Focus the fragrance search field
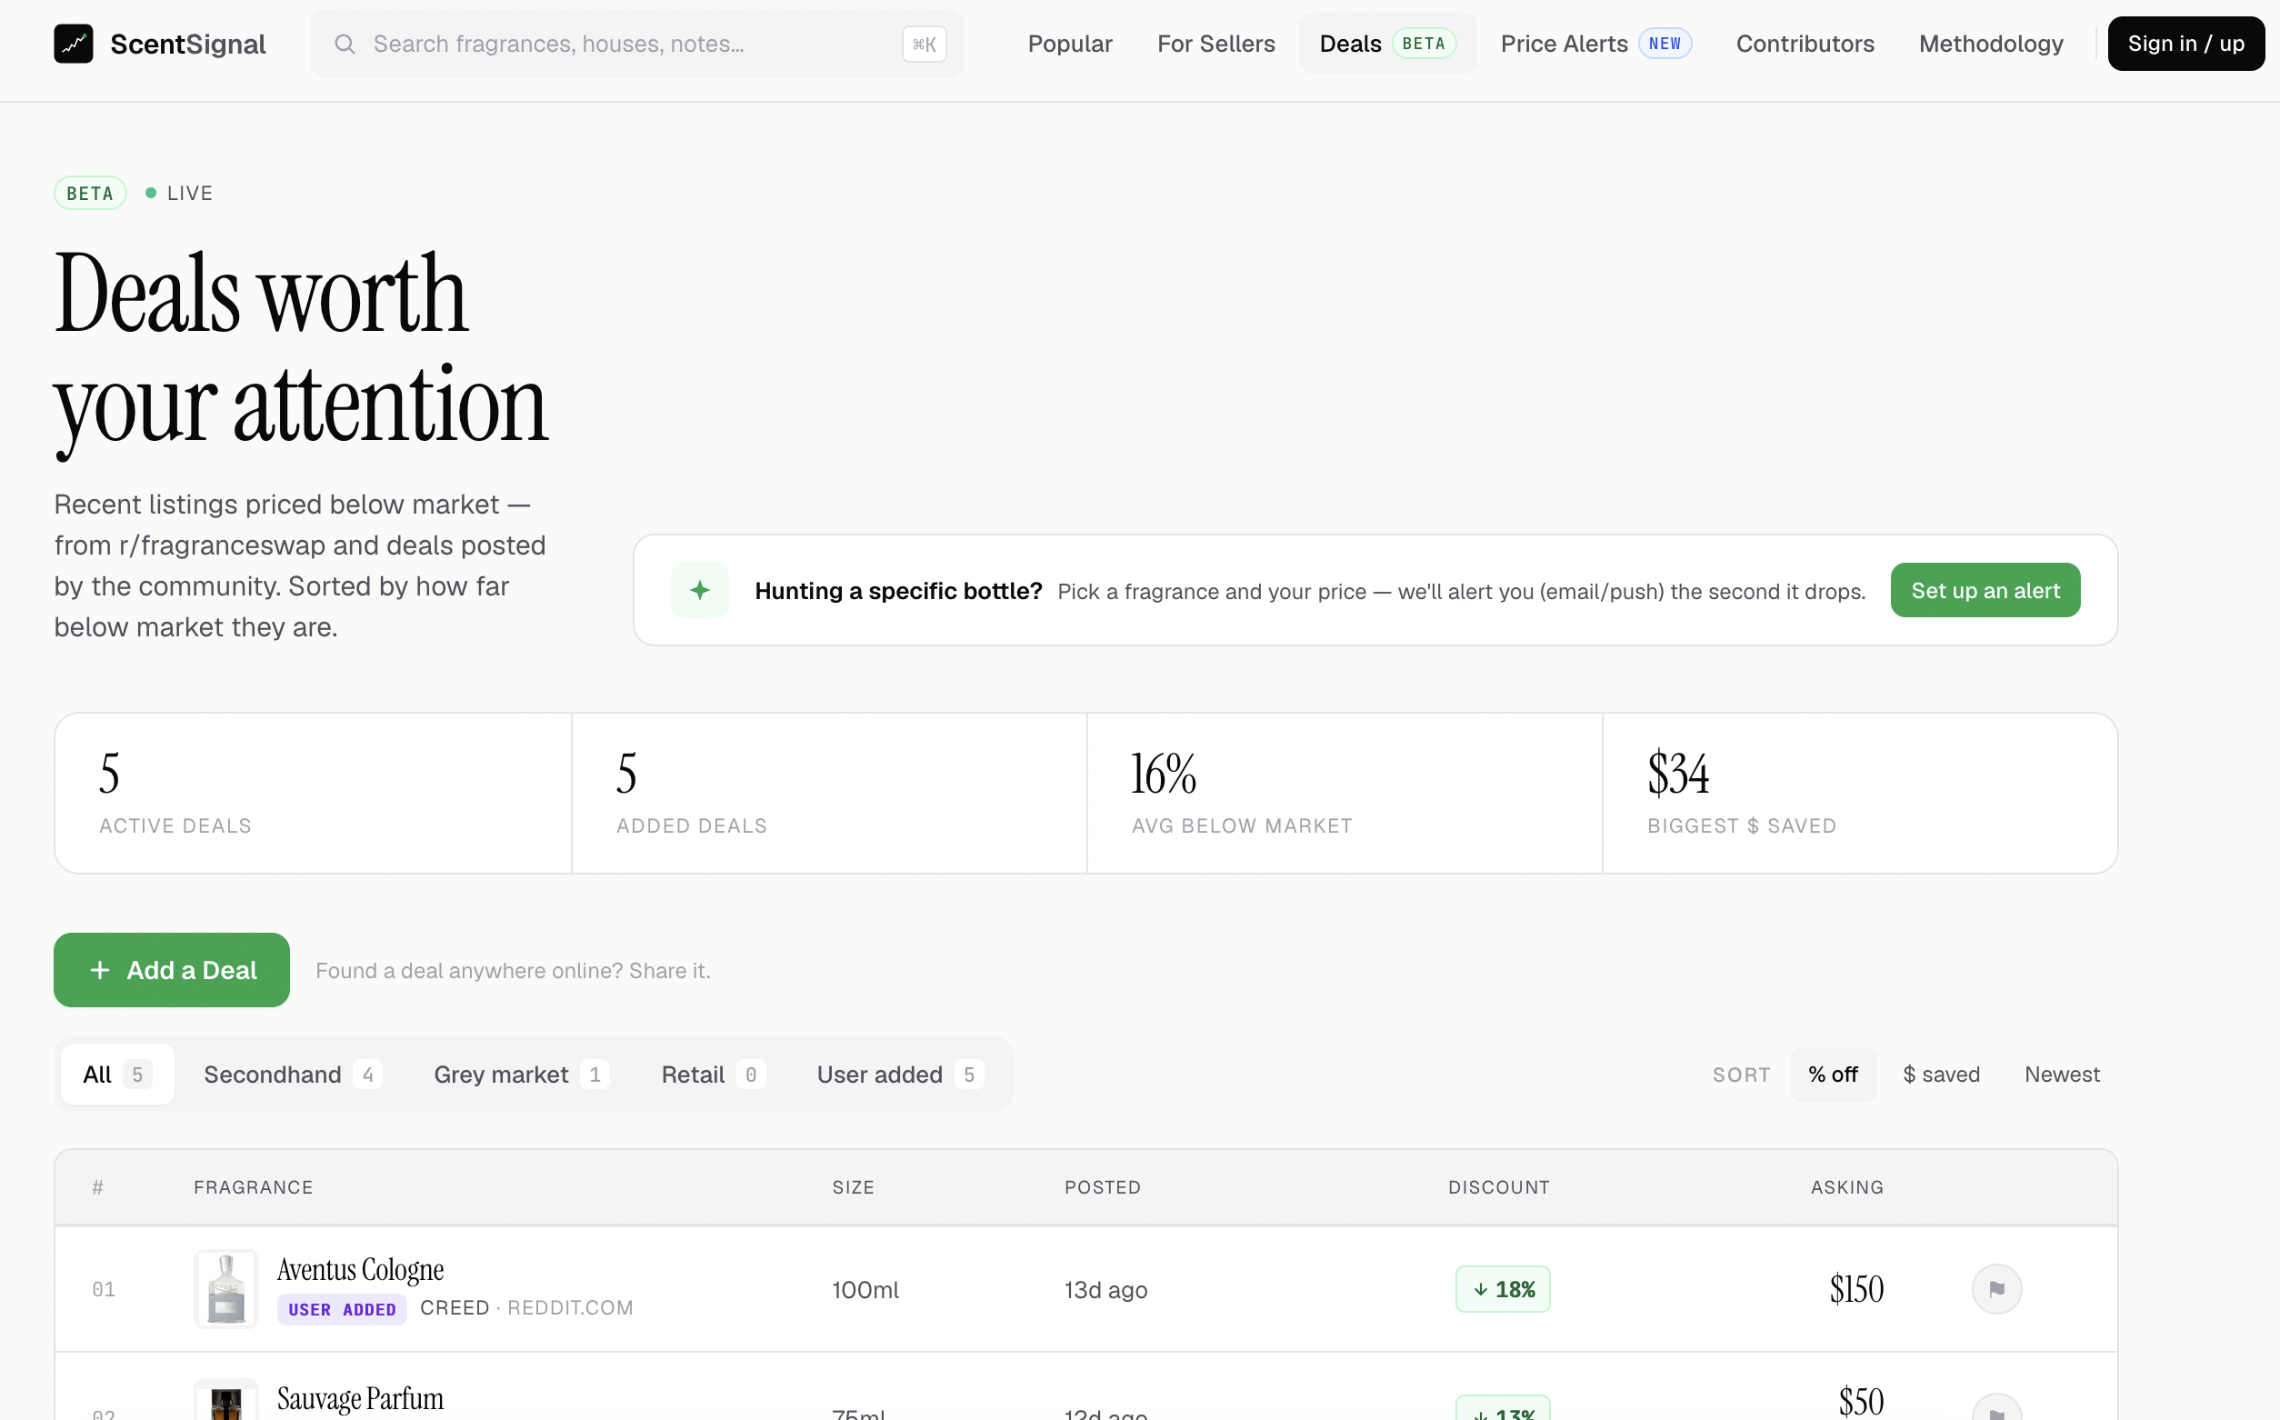Screen dimensions: 2280x1420 point(636,45)
